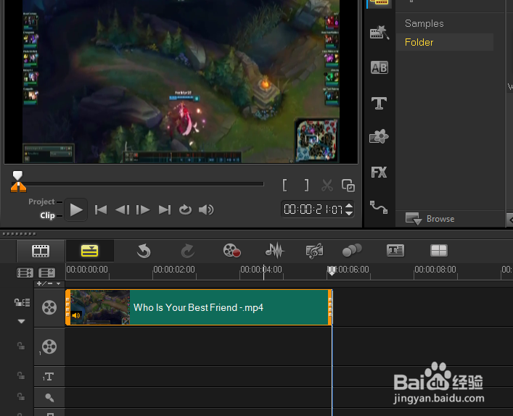Viewport: 513px width, 416px height.
Task: Add or remove chapter point button
Action: coord(44,283)
